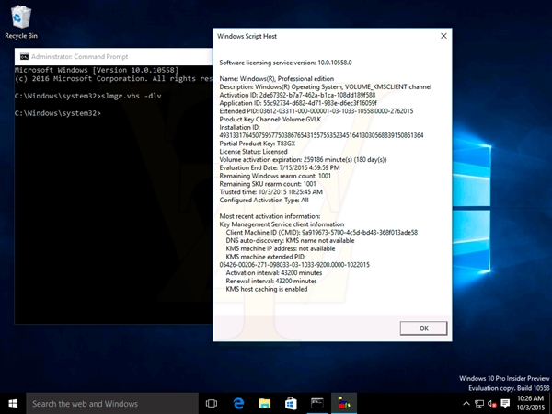Image resolution: width=552 pixels, height=414 pixels.
Task: Open File Explorer from the taskbar
Action: click(264, 403)
